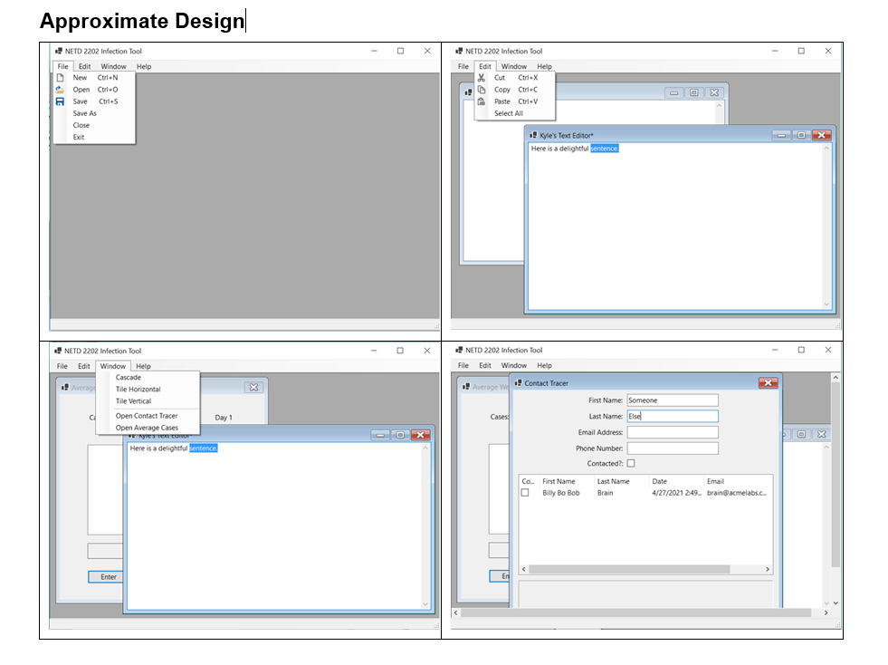This screenshot has height=665, width=888.
Task: Click the Date column header
Action: [659, 481]
